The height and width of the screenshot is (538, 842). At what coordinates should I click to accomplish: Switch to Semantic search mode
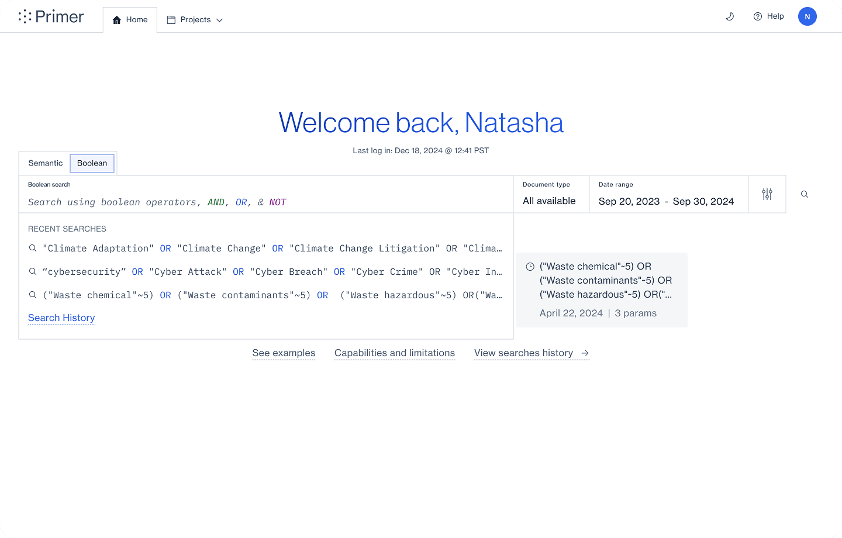pos(46,163)
